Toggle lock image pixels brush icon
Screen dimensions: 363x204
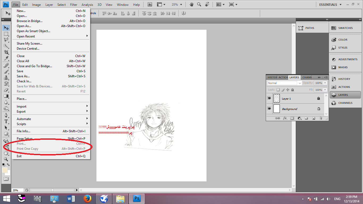click(x=283, y=90)
